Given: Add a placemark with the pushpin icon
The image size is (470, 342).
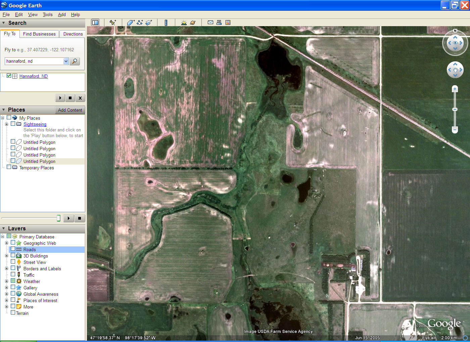Looking at the screenshot, I should coord(113,22).
